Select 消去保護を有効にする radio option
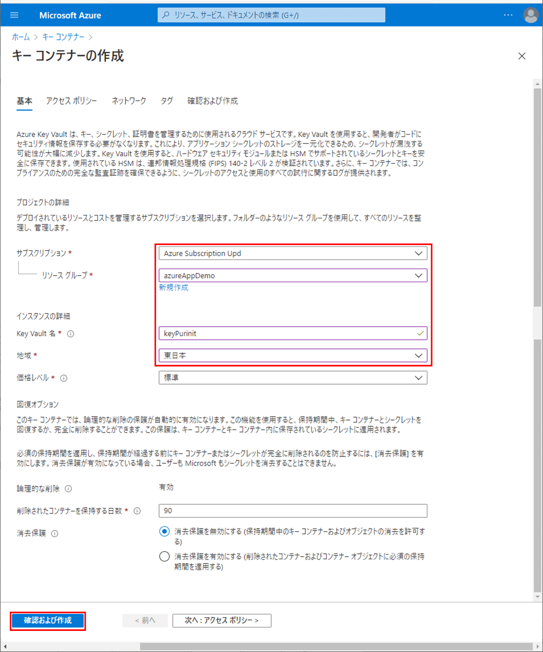This screenshot has height=652, width=543. [164, 556]
